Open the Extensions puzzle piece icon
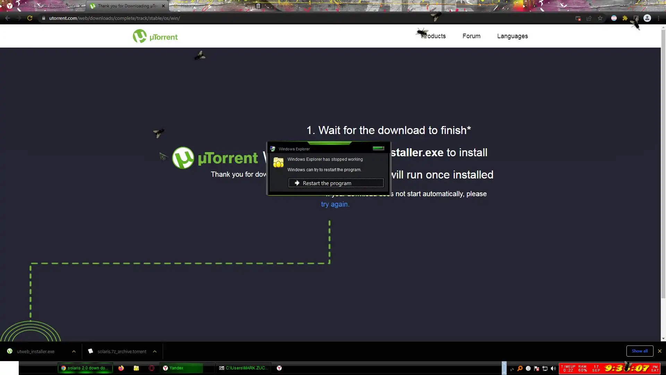This screenshot has height=375, width=666. coord(625,18)
